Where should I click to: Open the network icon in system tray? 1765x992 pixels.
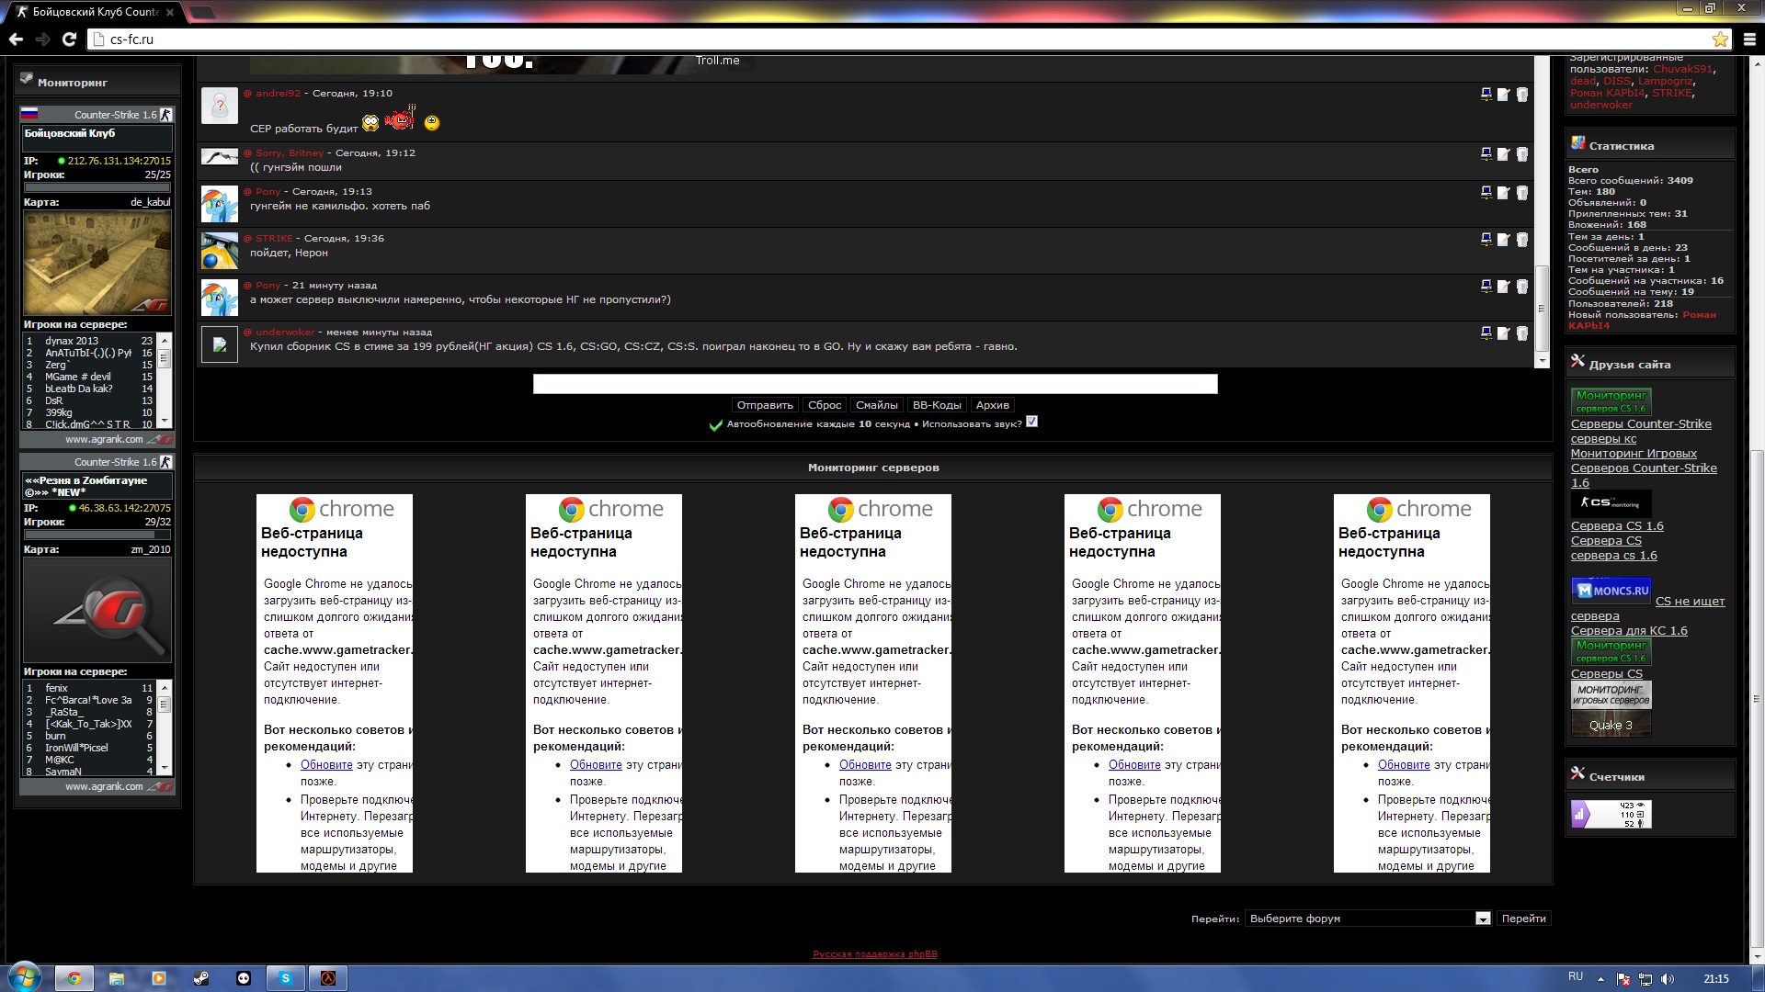[x=1645, y=979]
